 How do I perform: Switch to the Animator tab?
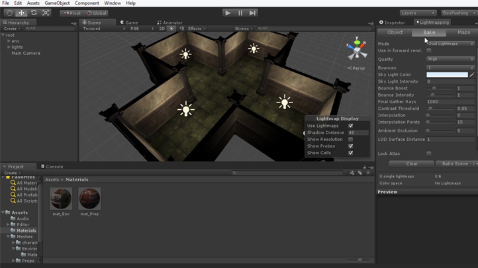pyautogui.click(x=169, y=22)
